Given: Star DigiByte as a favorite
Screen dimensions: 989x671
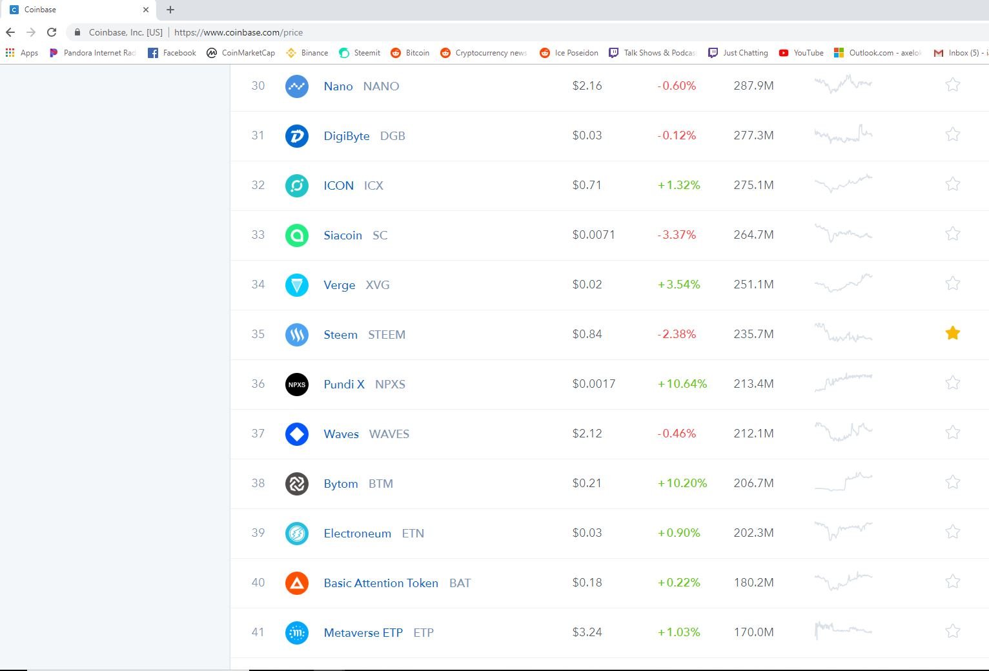Looking at the screenshot, I should click(x=953, y=134).
